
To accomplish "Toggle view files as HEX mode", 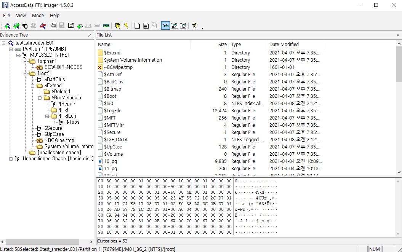I will [183, 26].
